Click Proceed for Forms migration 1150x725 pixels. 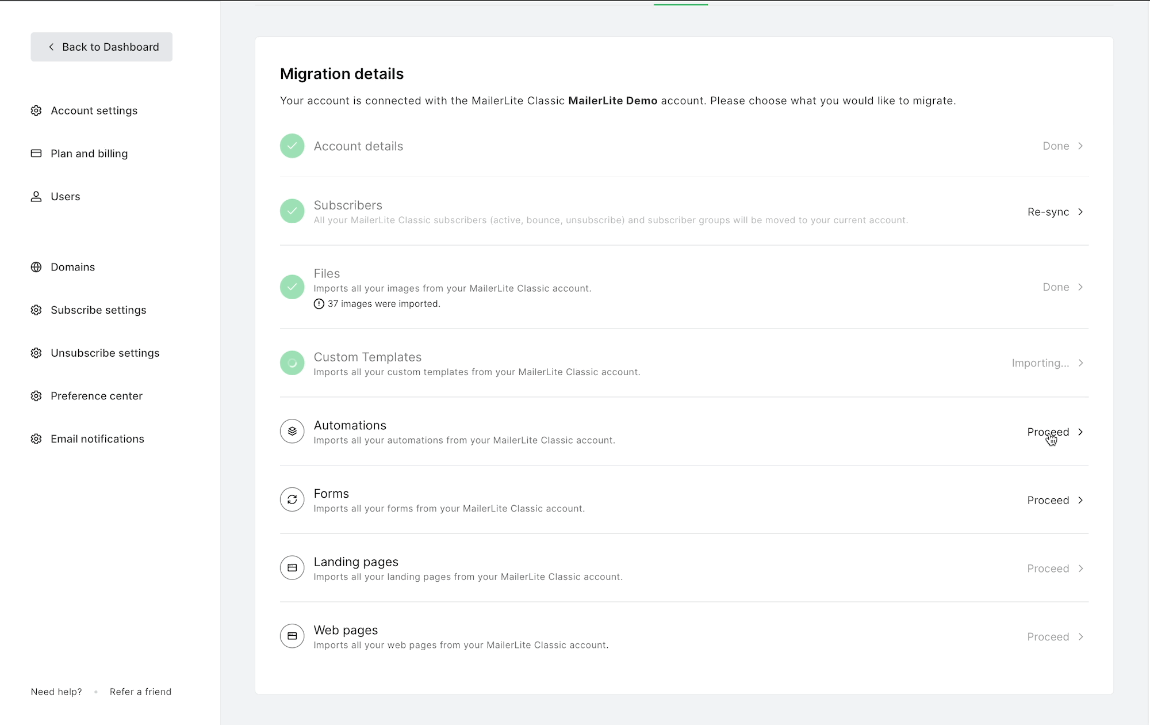1048,500
